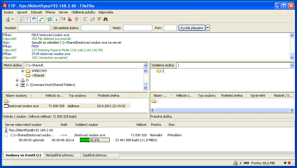297x168 pixels.
Task: Open quick connect history dropdown arrow
Action: click(x=208, y=28)
